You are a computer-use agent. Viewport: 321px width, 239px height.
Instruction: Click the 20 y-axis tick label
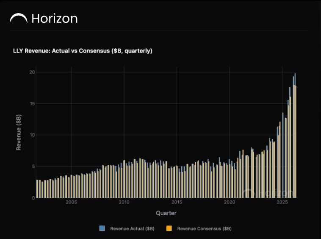click(x=32, y=72)
